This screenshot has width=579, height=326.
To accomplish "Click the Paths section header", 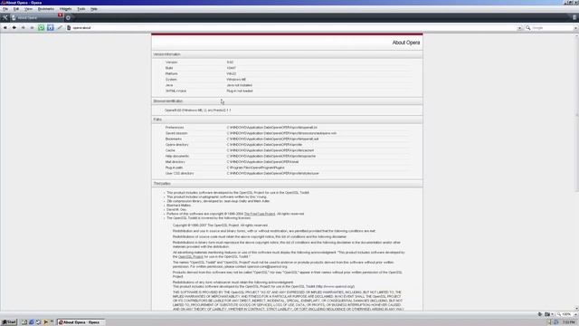I will (287, 120).
